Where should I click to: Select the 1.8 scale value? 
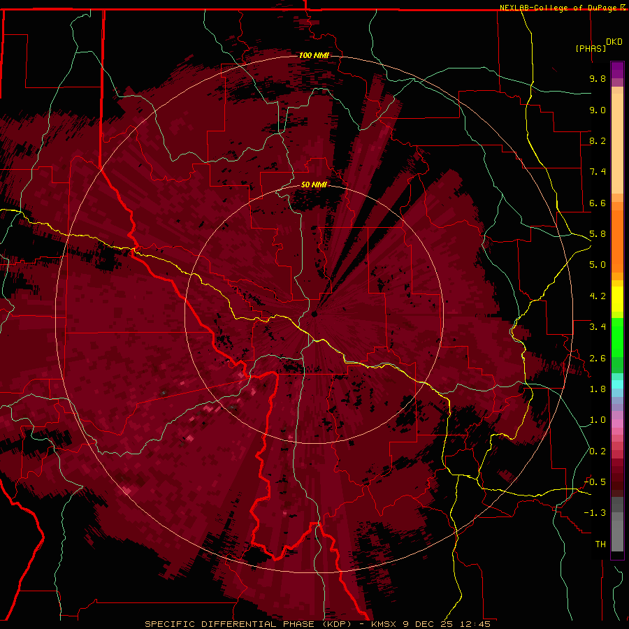pyautogui.click(x=598, y=389)
